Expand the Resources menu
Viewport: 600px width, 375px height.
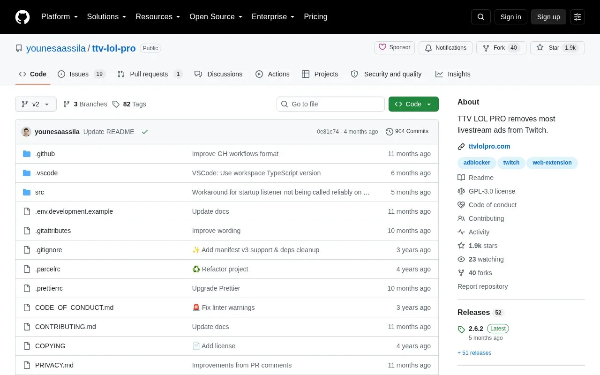pyautogui.click(x=158, y=17)
